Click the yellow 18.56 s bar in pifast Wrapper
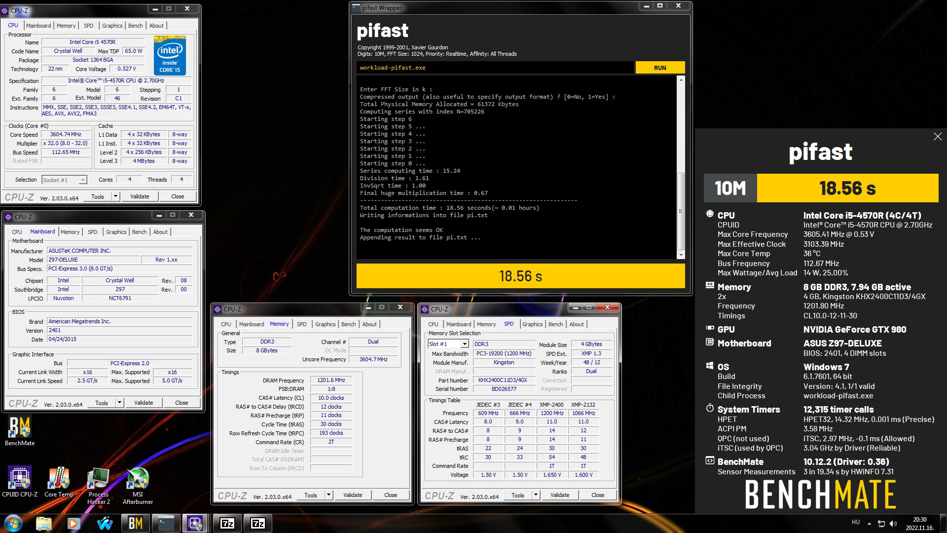 pyautogui.click(x=520, y=276)
